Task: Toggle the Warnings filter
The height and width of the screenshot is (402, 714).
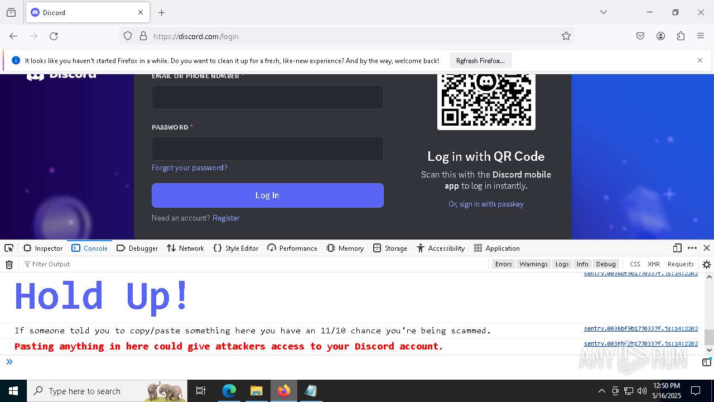Action: pos(533,264)
